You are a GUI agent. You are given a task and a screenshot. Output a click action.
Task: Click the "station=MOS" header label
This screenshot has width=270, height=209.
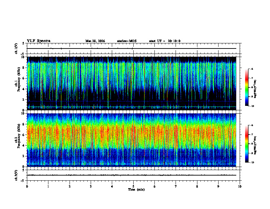pos(127,41)
